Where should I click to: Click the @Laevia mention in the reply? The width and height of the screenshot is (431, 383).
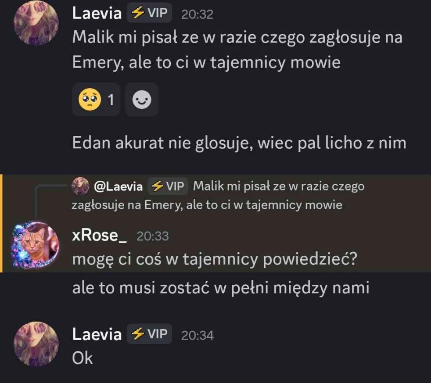click(x=118, y=186)
